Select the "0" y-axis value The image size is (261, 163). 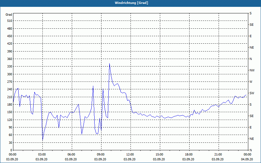click(x=11, y=150)
